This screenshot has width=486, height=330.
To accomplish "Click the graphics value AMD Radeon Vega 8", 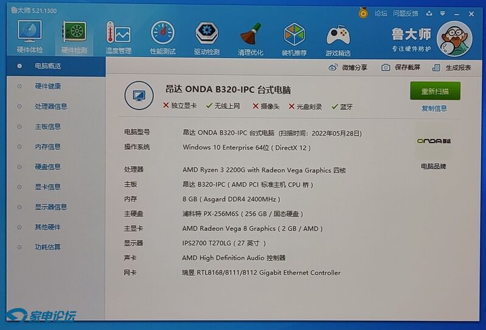I will pyautogui.click(x=252, y=228).
